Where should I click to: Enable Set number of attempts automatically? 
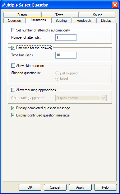13,30
